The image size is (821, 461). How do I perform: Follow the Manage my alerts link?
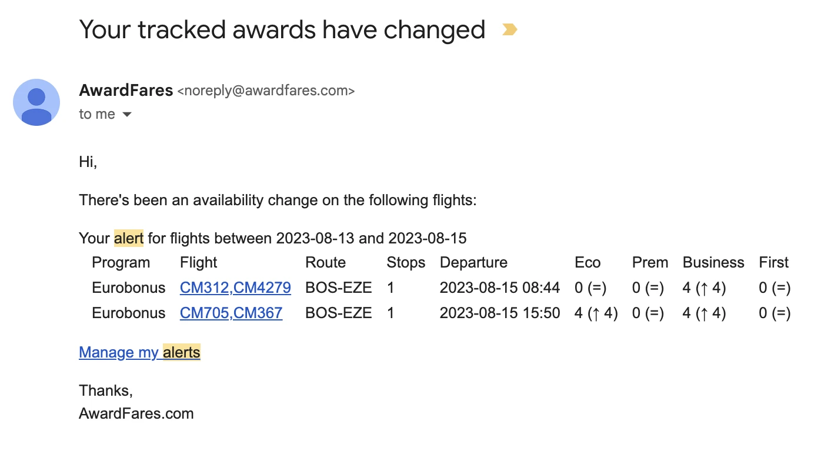pyautogui.click(x=139, y=352)
